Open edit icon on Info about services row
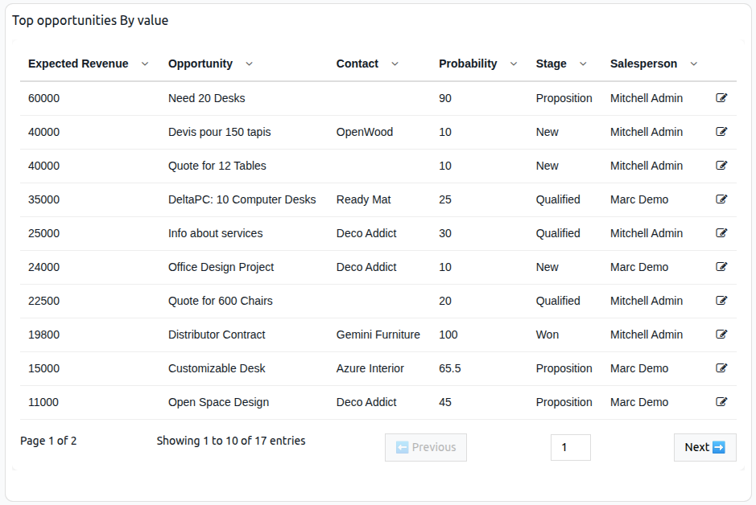This screenshot has width=756, height=505. [x=721, y=233]
